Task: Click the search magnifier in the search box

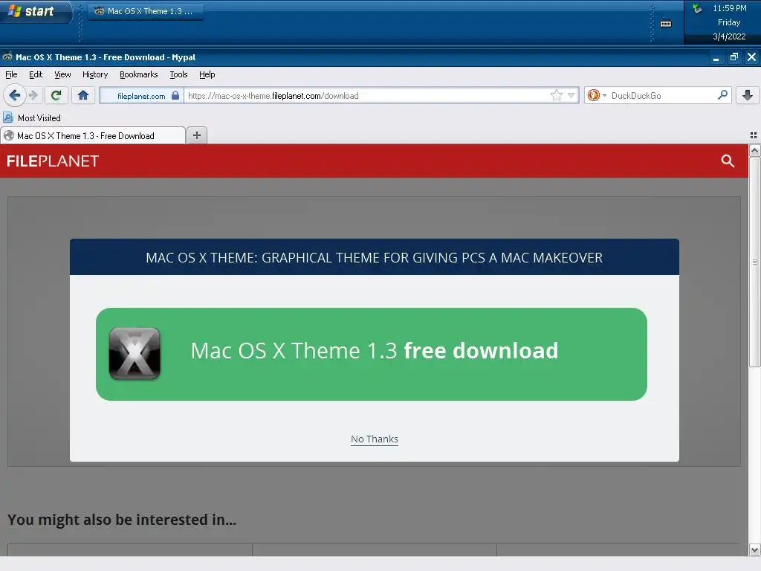Action: pos(722,95)
